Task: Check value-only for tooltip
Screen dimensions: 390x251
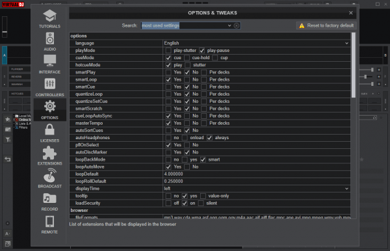Action: click(203, 196)
